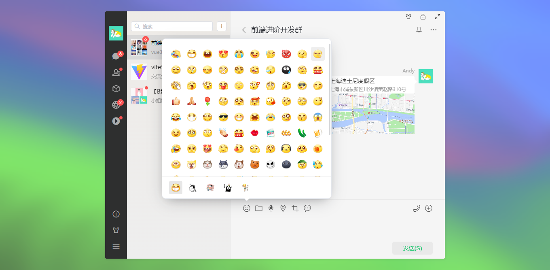Open the contacts section in left sidebar
The height and width of the screenshot is (270, 550).
coord(116,72)
